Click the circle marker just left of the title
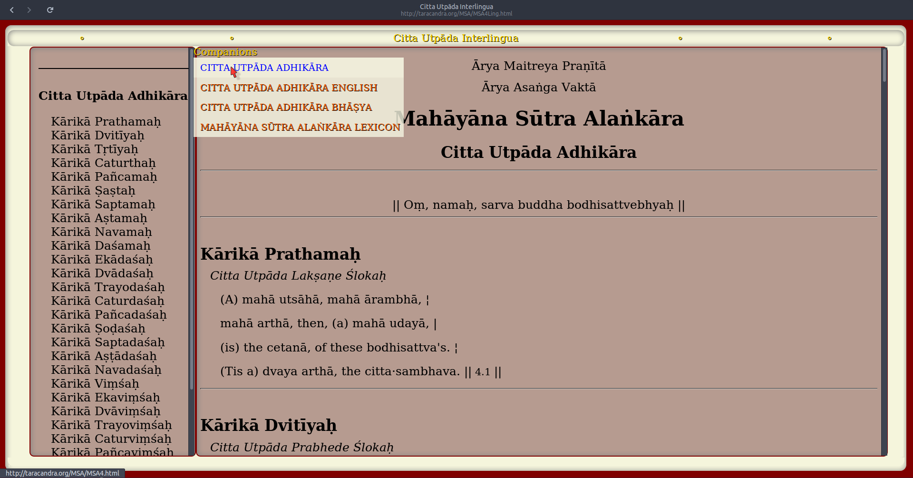 (232, 39)
